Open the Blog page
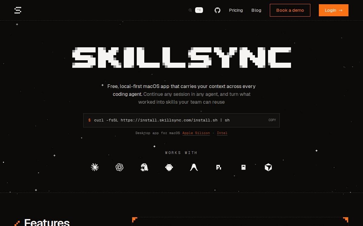The width and height of the screenshot is (363, 226). (256, 10)
